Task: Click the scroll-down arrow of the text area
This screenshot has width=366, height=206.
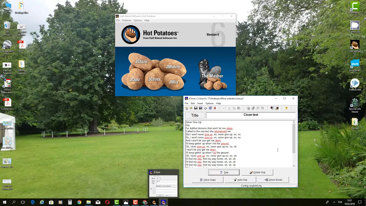Action: click(x=294, y=166)
